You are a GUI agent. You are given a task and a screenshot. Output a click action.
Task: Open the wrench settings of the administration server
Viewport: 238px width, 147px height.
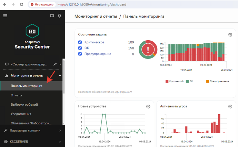pyautogui.click(x=55, y=64)
